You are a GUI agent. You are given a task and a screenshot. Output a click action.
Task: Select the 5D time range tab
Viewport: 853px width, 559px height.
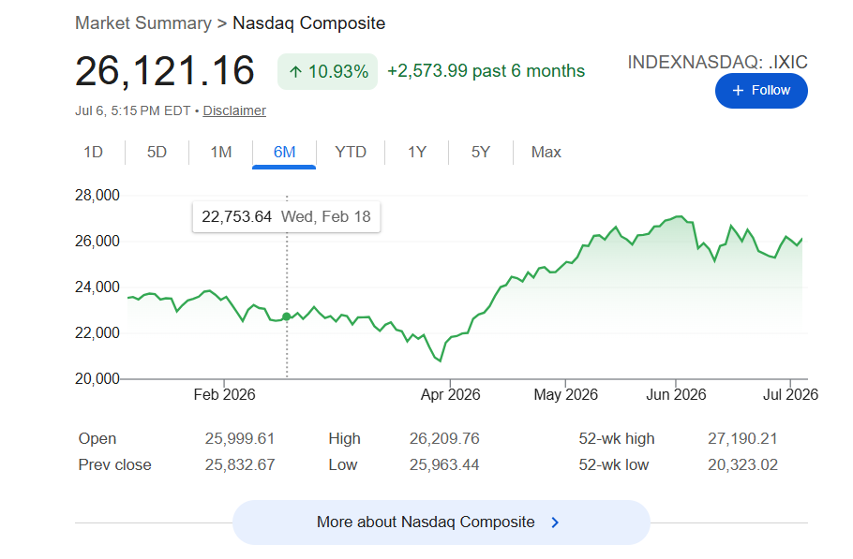[x=157, y=152]
